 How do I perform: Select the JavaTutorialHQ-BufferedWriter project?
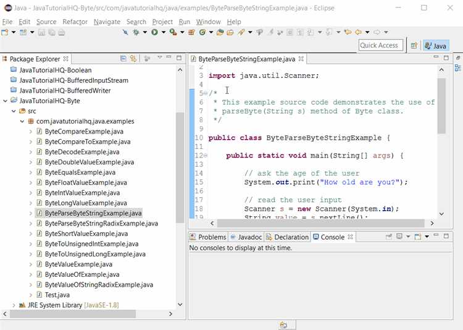pos(65,90)
